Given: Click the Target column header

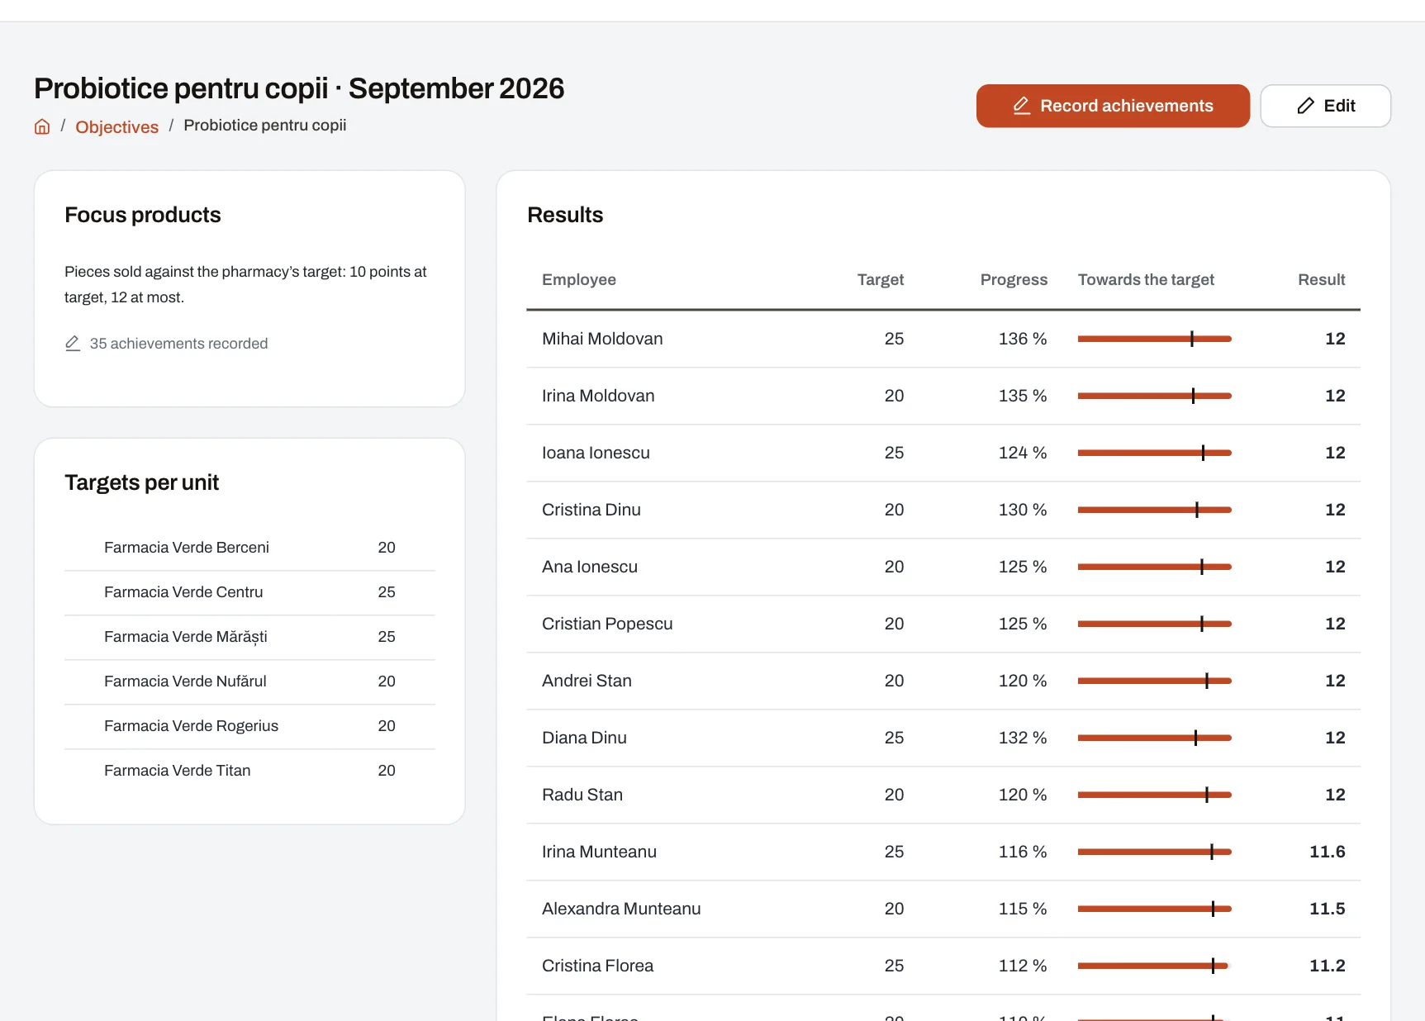Looking at the screenshot, I should (x=881, y=280).
